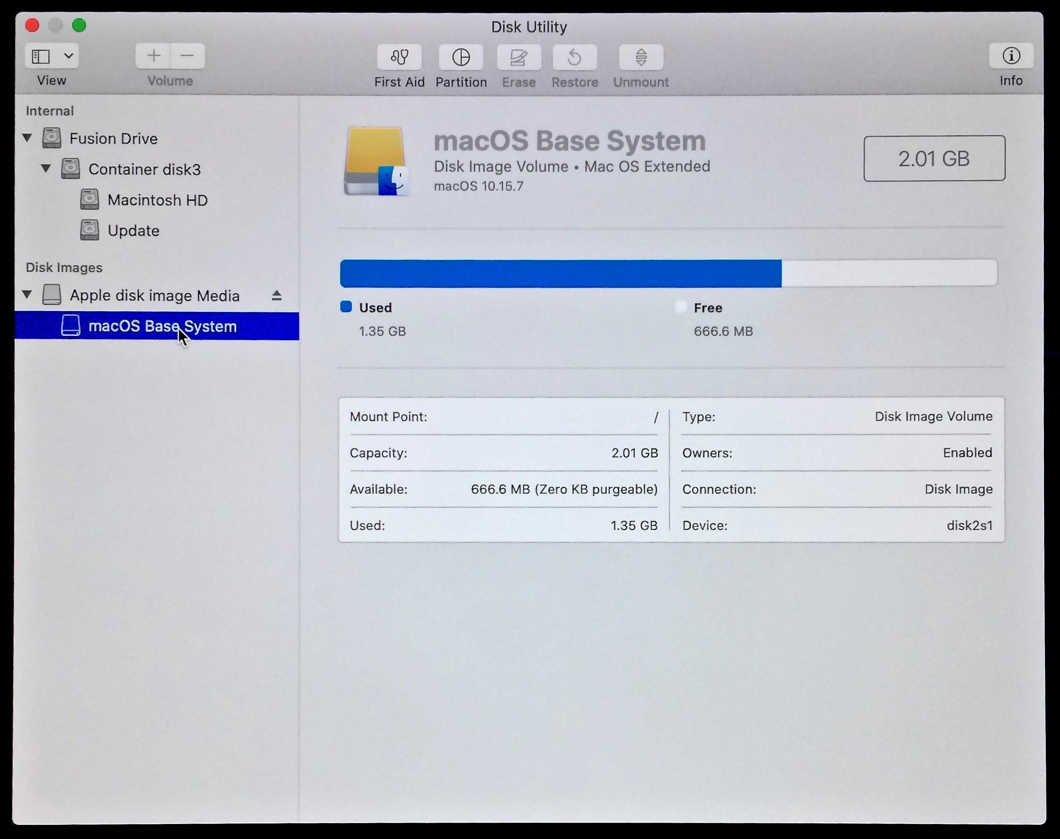1060x839 pixels.
Task: Collapse the Fusion Drive disclosure triangle
Action: pyautogui.click(x=27, y=138)
